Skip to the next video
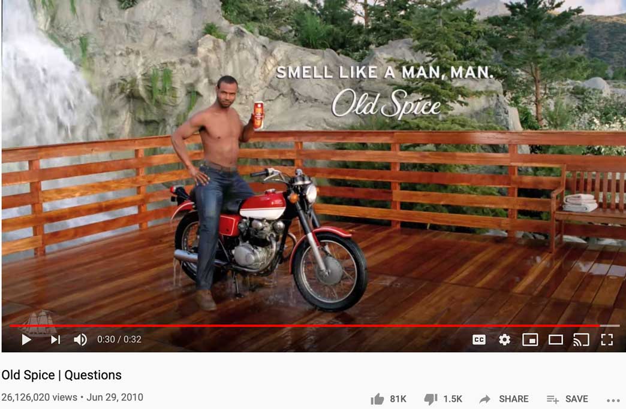626x409 pixels. tap(56, 340)
